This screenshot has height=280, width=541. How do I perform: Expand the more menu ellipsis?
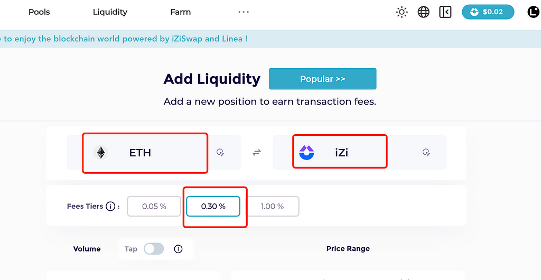244,12
